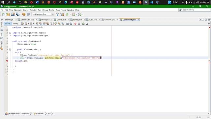
Task: Click the Shift Line Right icon
Action: [x=71, y=24]
